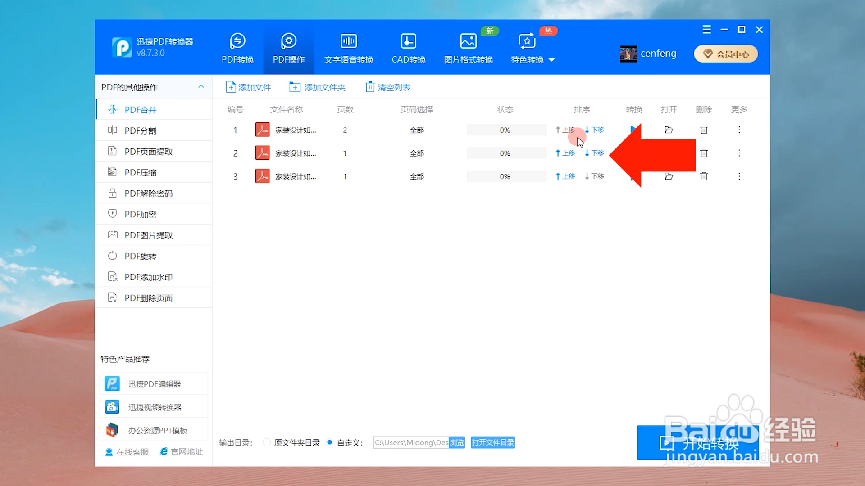Expand 特色转换 dropdown arrow
The width and height of the screenshot is (865, 486).
(x=551, y=60)
